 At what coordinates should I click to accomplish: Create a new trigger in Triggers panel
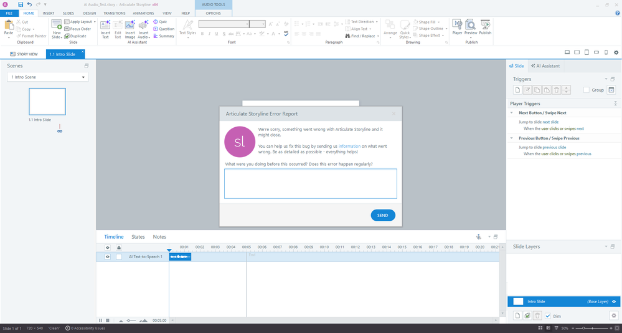point(517,90)
